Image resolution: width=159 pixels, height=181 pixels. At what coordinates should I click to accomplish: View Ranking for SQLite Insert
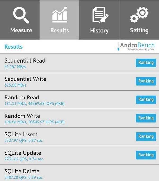click(146, 136)
